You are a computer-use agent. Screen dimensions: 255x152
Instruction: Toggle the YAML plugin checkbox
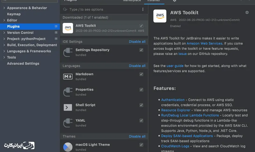tap(141, 120)
